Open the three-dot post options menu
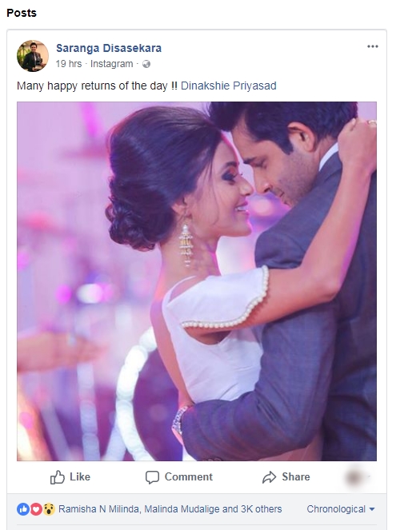 (x=372, y=46)
